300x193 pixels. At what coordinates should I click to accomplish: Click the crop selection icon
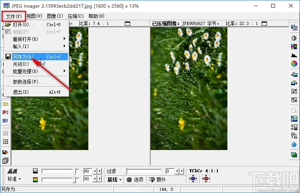coord(294,111)
